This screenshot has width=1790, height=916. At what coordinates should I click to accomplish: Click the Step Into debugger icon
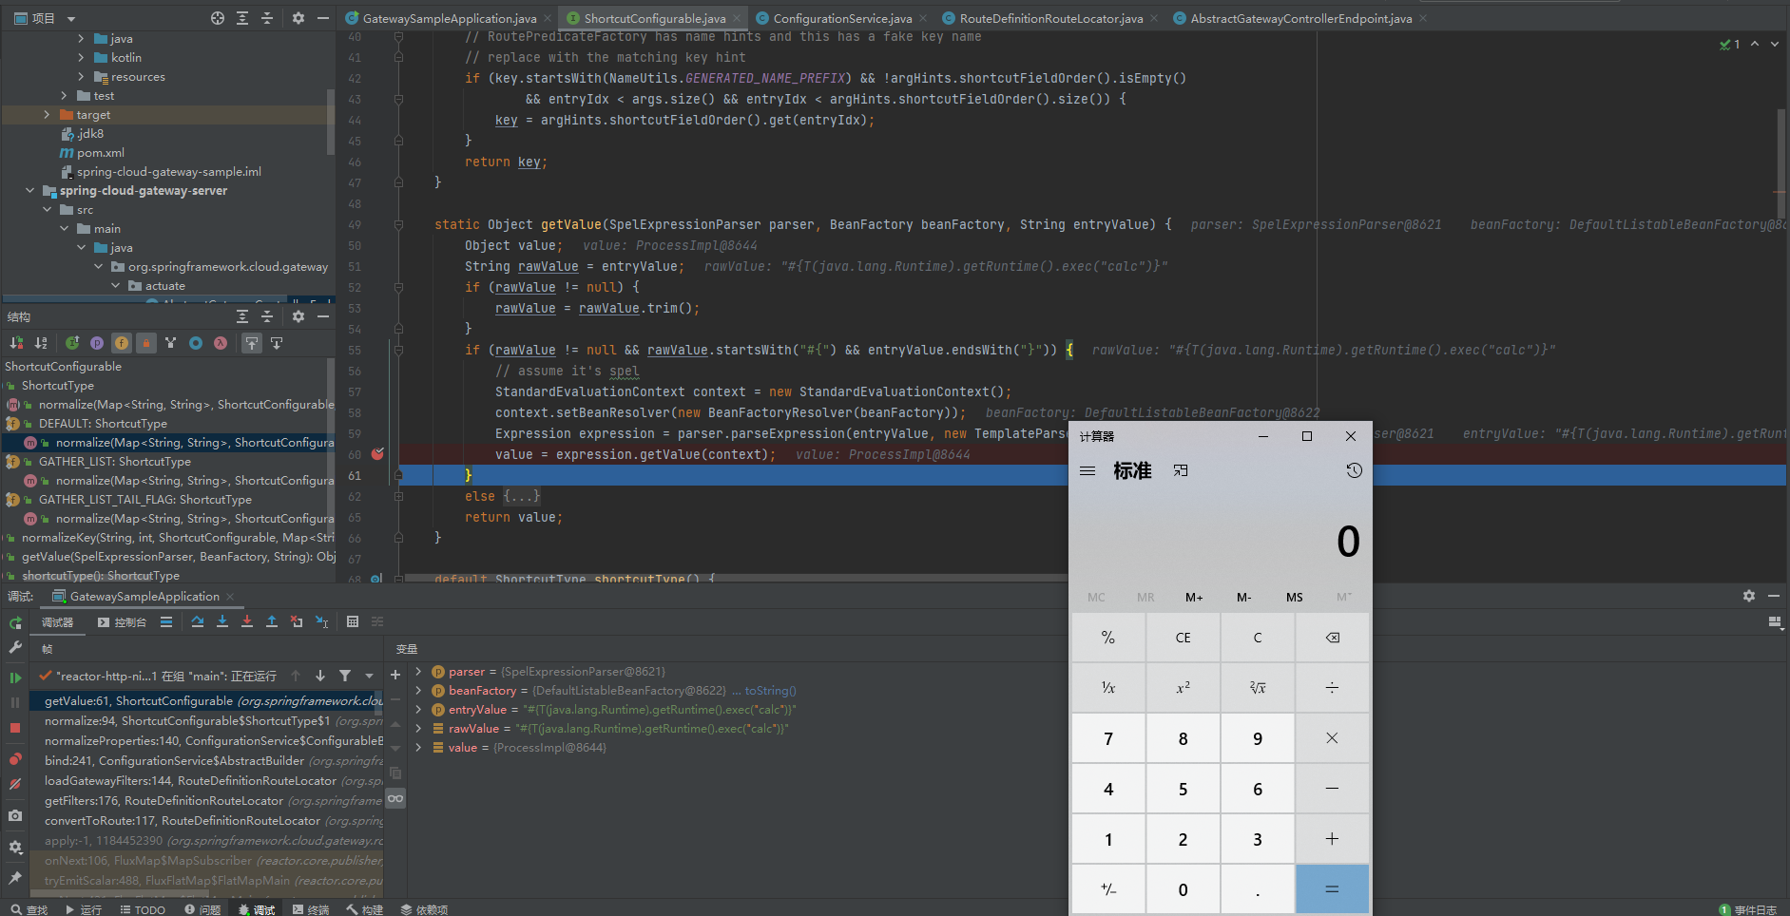coord(222,622)
